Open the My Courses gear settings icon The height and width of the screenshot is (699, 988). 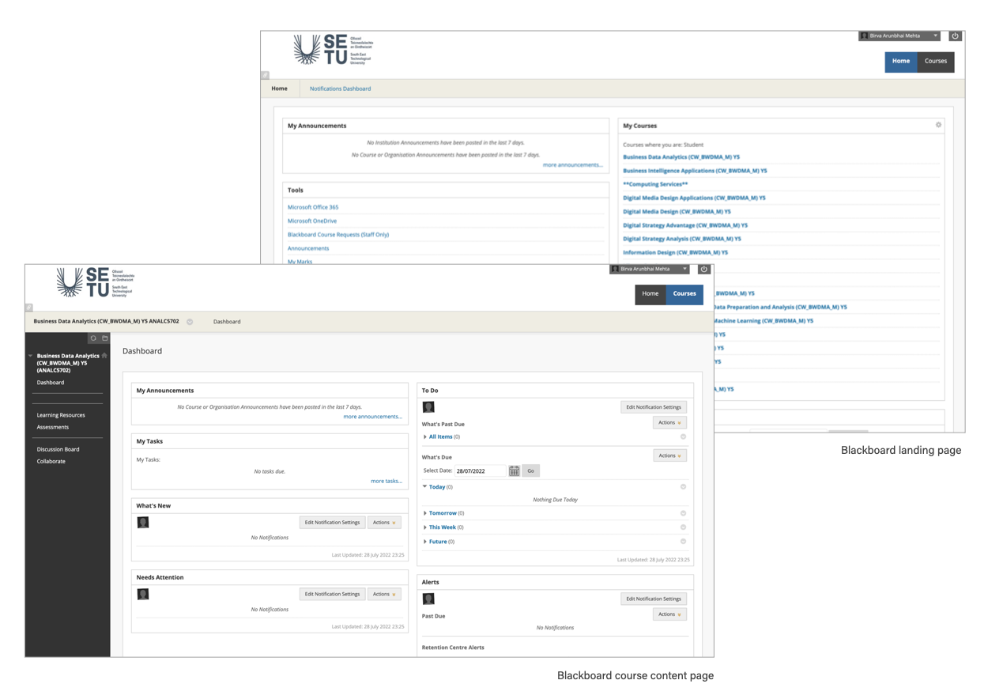938,125
